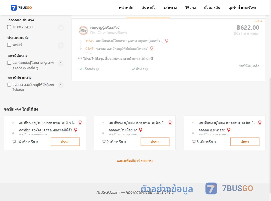Expand แสดงเพิ่มเติม (5 รายการ) link
The image size is (271, 201).
[135, 161]
